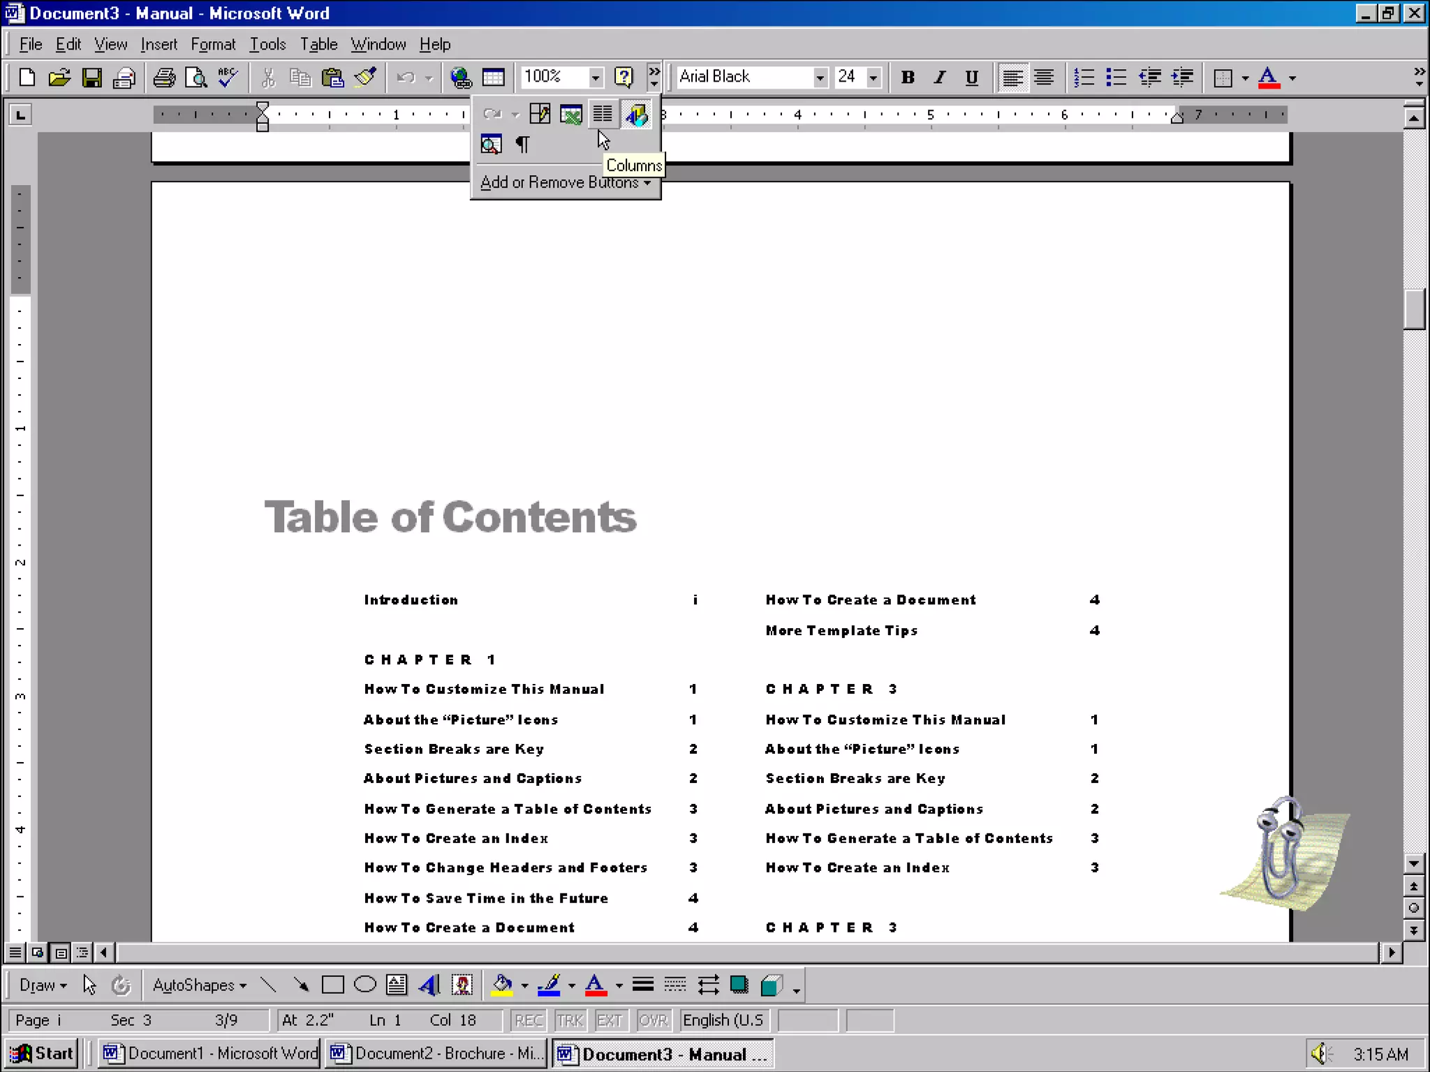Click the Drawing toolbar toggle icon
Screen dimensions: 1430x1072
click(636, 114)
